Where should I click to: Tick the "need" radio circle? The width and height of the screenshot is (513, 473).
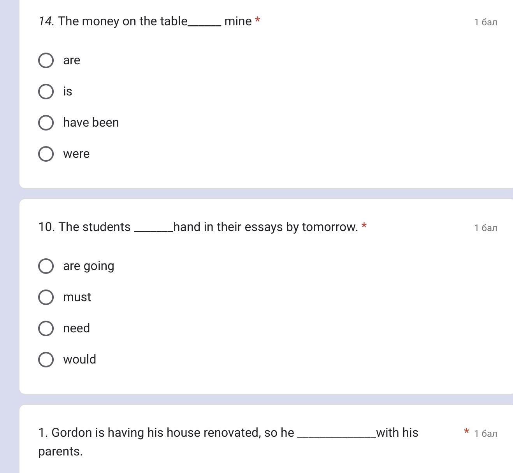click(x=46, y=328)
